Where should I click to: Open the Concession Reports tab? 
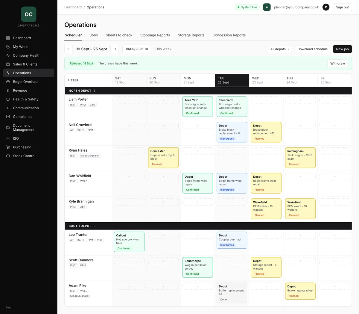(229, 35)
